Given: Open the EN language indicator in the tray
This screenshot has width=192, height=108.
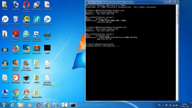Looking at the screenshot, I should tap(159, 105).
